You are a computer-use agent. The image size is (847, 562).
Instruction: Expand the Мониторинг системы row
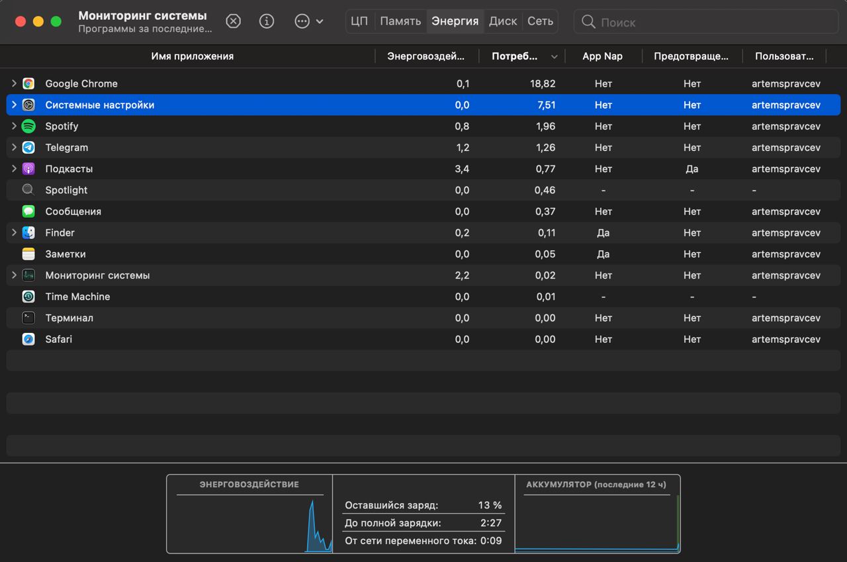(x=14, y=275)
